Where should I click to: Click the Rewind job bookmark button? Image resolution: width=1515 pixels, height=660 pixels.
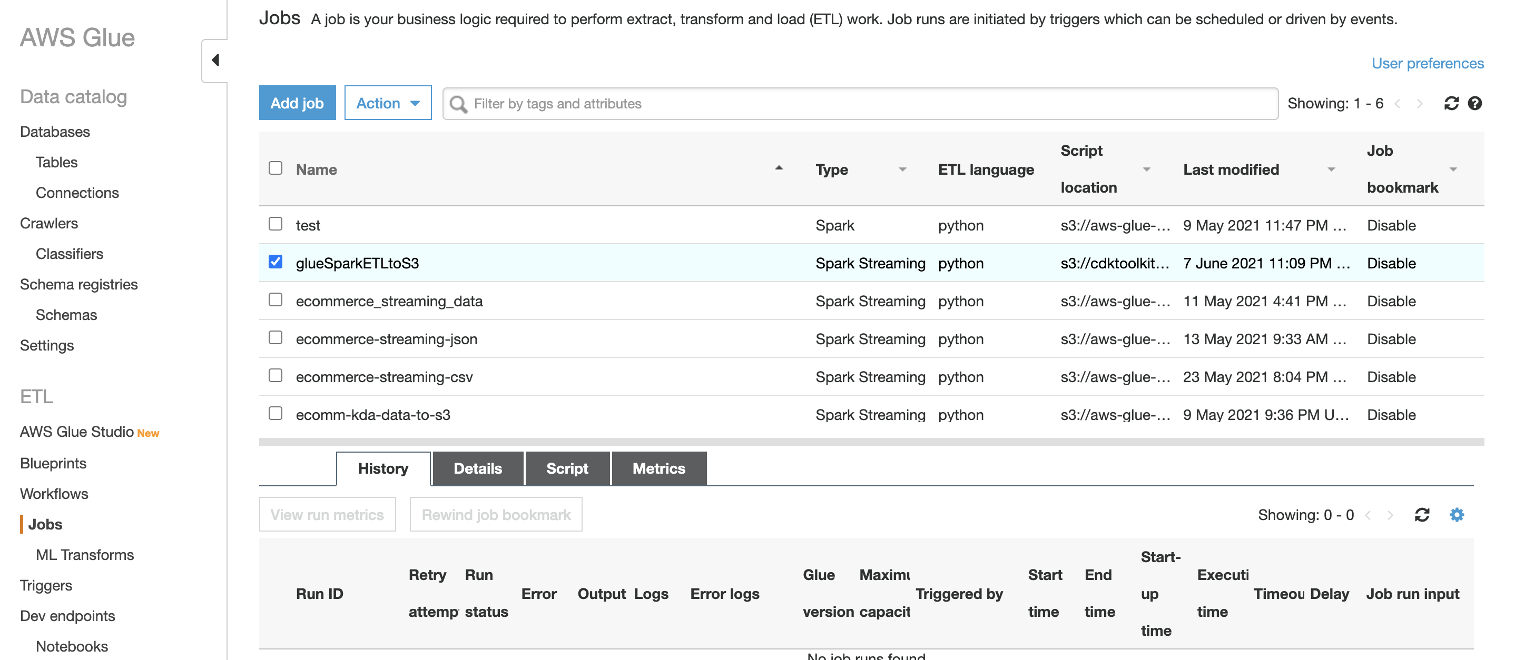[496, 515]
